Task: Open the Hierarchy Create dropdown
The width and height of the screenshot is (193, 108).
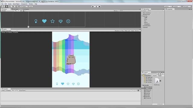Action: pyautogui.click(x=144, y=11)
